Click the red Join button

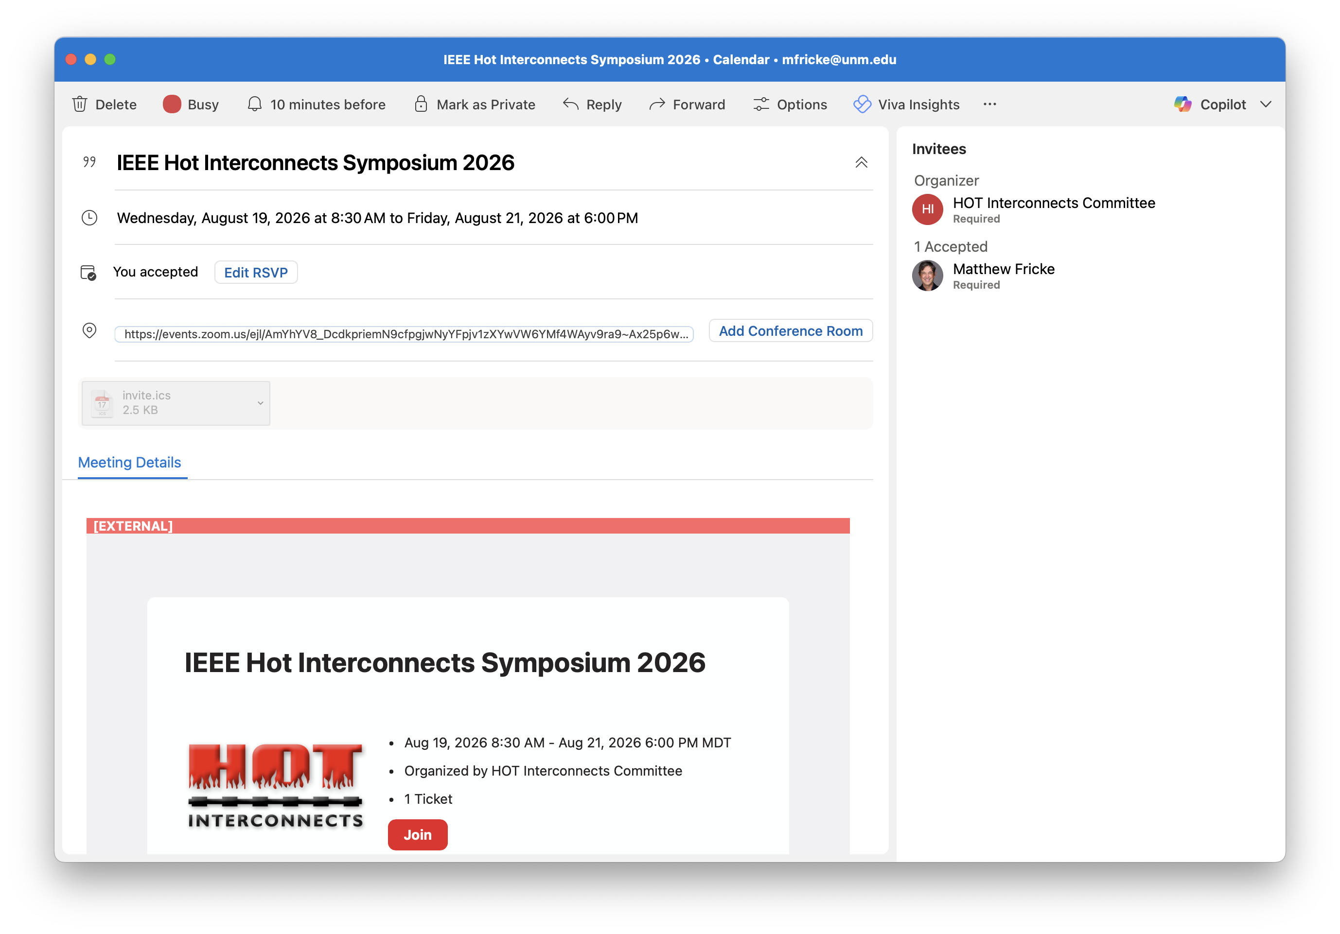pyautogui.click(x=418, y=835)
